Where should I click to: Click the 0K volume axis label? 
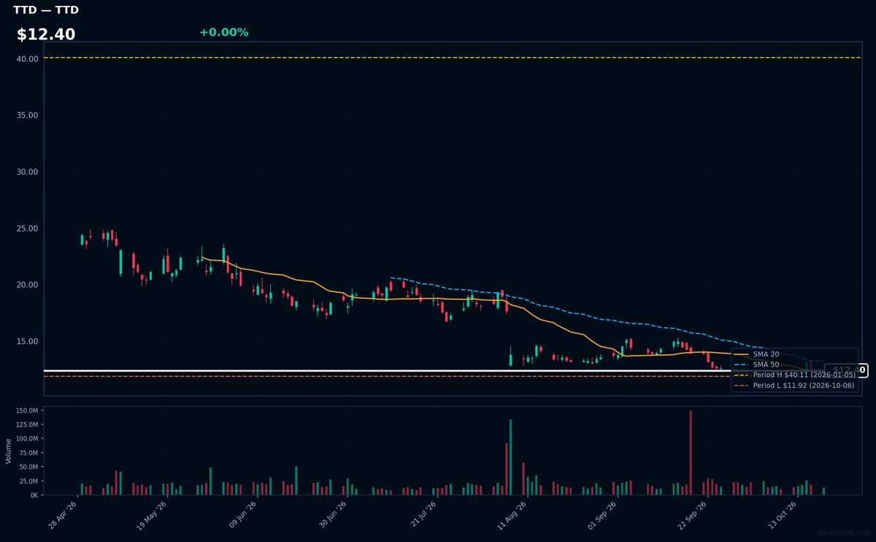coord(34,495)
